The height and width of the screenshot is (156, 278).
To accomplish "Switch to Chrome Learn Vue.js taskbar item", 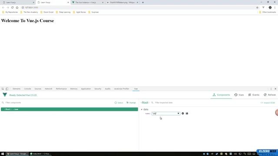I will click(17, 154).
